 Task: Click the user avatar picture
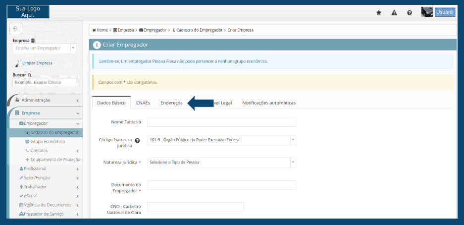[427, 12]
